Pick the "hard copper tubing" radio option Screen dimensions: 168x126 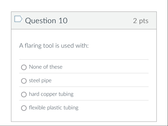click(24, 94)
